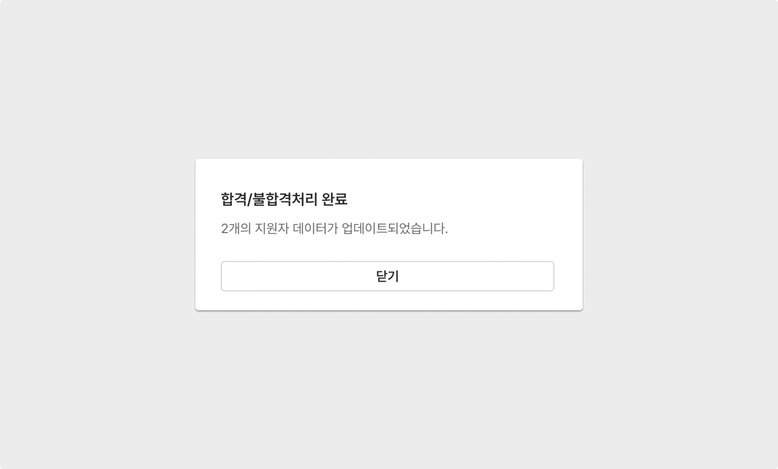Click the dimmed area above the dialog
The width and height of the screenshot is (778, 469).
pos(389,79)
